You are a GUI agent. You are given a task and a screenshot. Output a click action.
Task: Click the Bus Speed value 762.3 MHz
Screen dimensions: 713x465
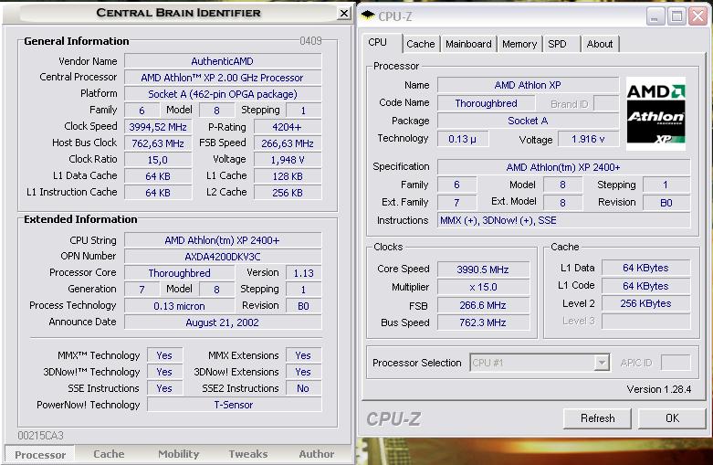[x=483, y=322]
